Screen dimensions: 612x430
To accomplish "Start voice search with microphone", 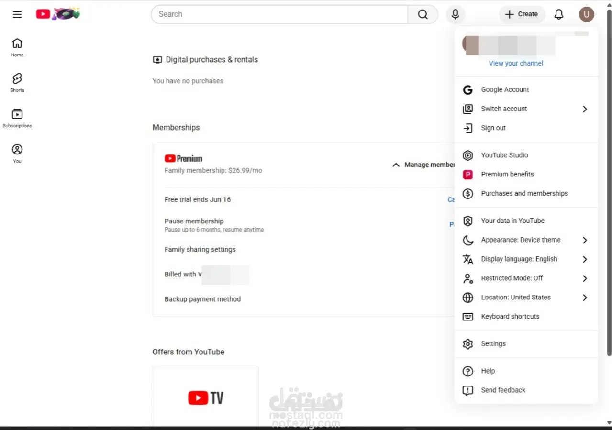I will coord(456,14).
